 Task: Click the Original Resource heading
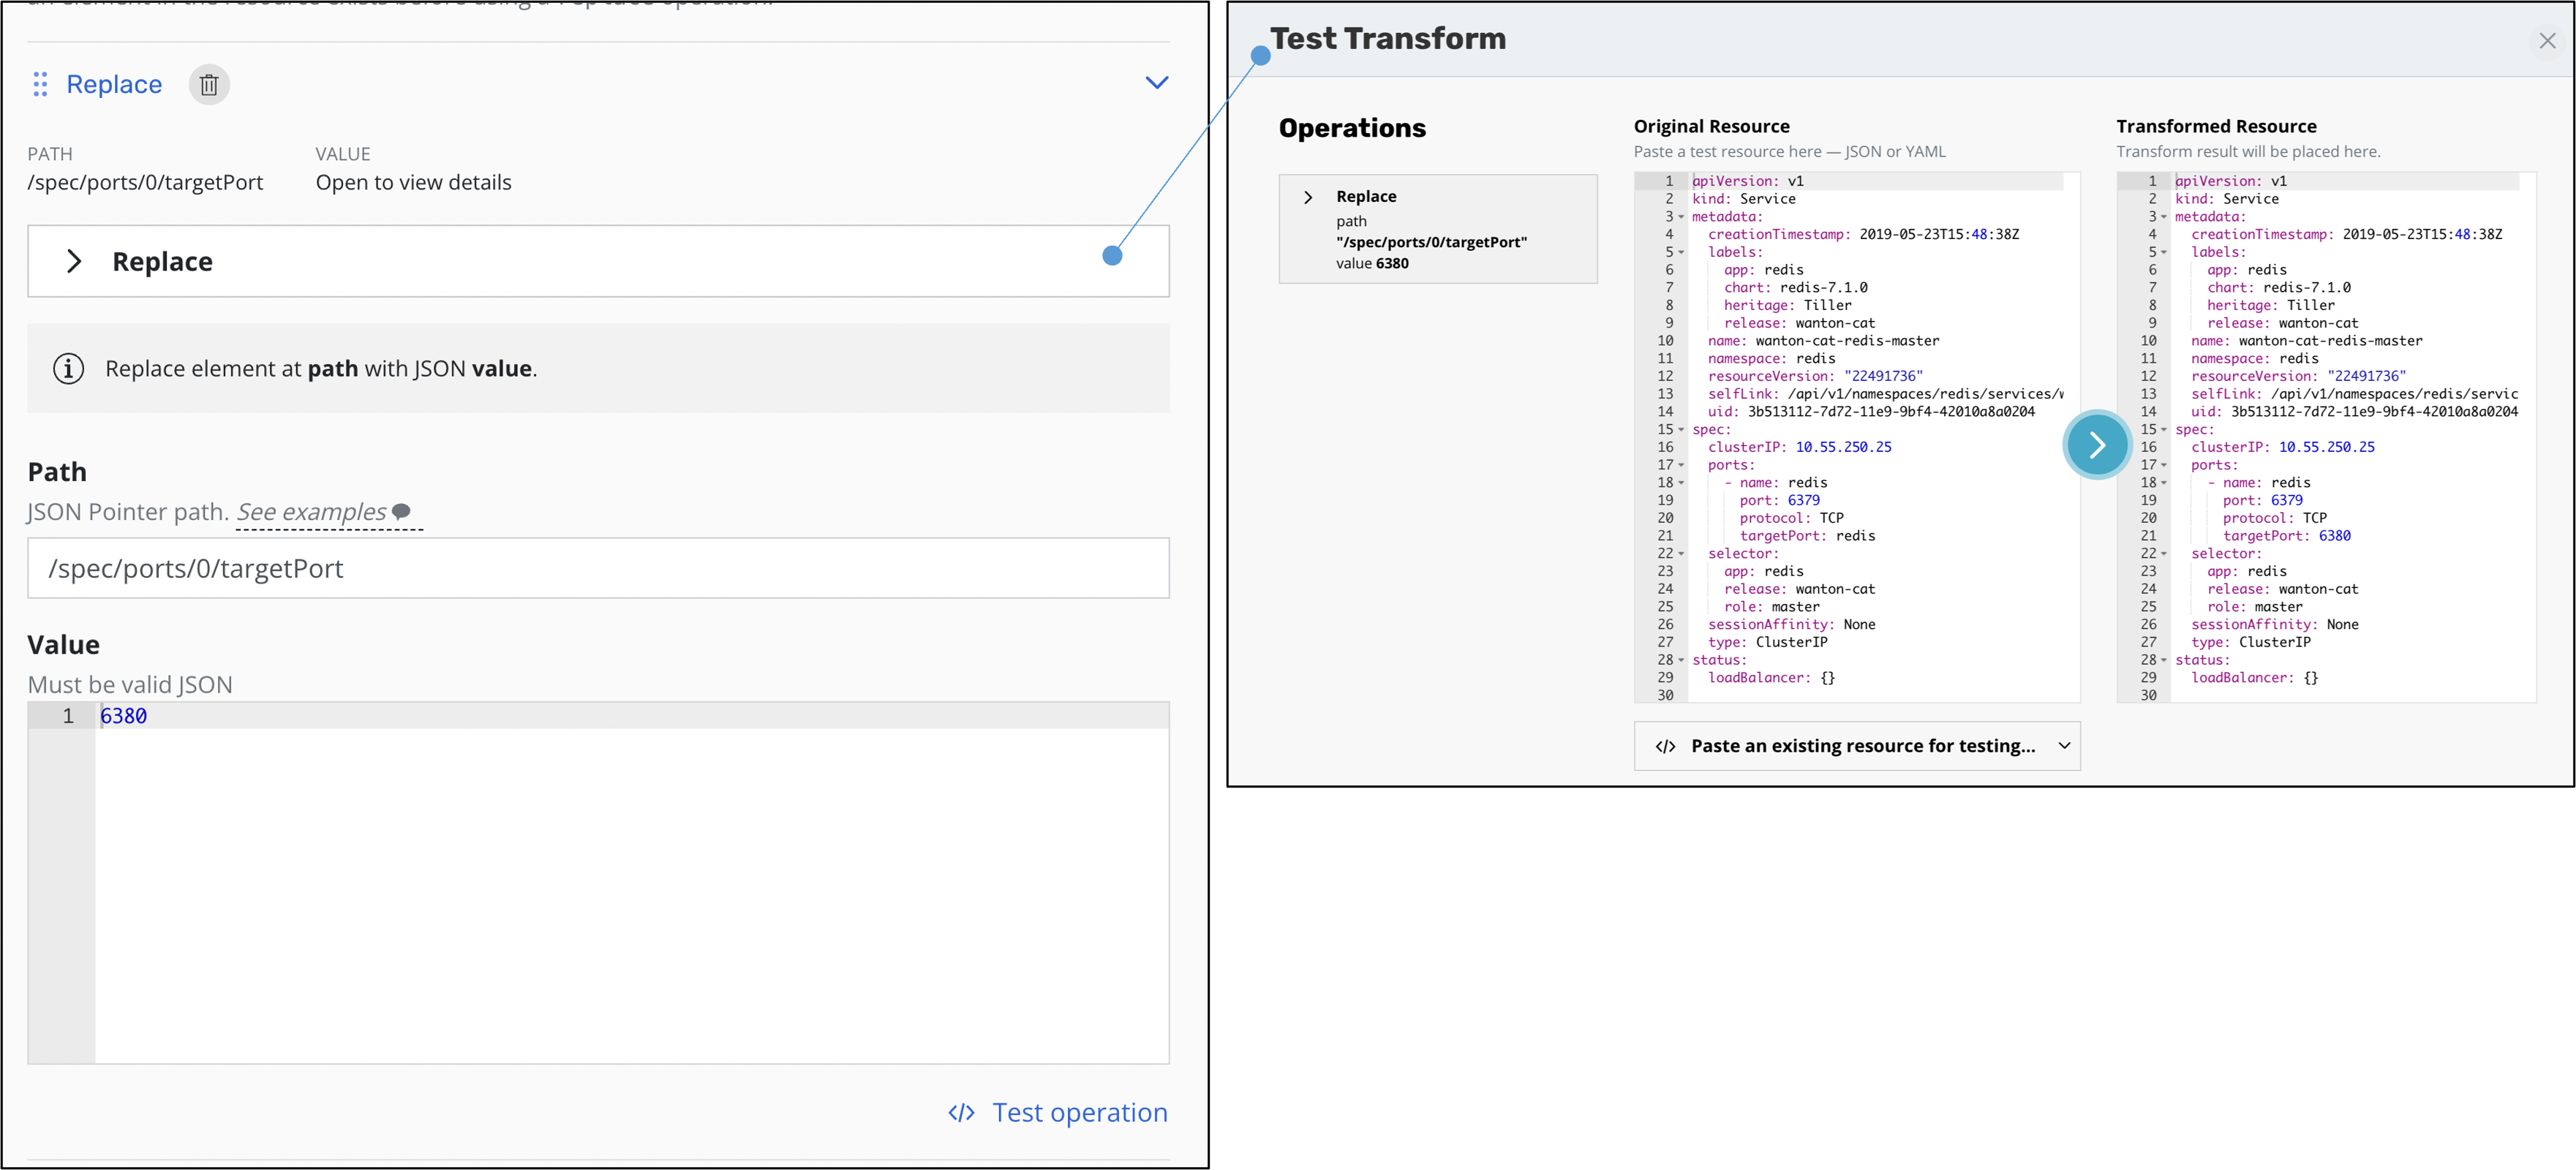point(1711,127)
